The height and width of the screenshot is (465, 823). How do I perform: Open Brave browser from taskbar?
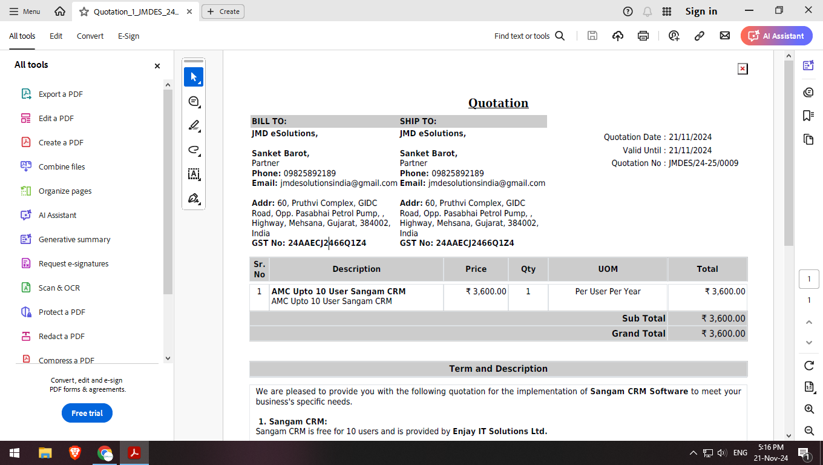coord(75,453)
